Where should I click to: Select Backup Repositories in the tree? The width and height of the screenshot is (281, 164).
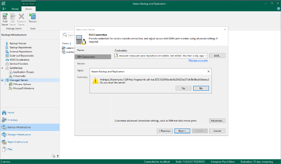pos(20,47)
